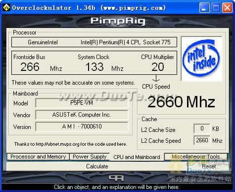Image resolution: width=235 pixels, height=192 pixels.
Task: Click the mainboard Model field P5PE-VM
Action: click(x=82, y=103)
